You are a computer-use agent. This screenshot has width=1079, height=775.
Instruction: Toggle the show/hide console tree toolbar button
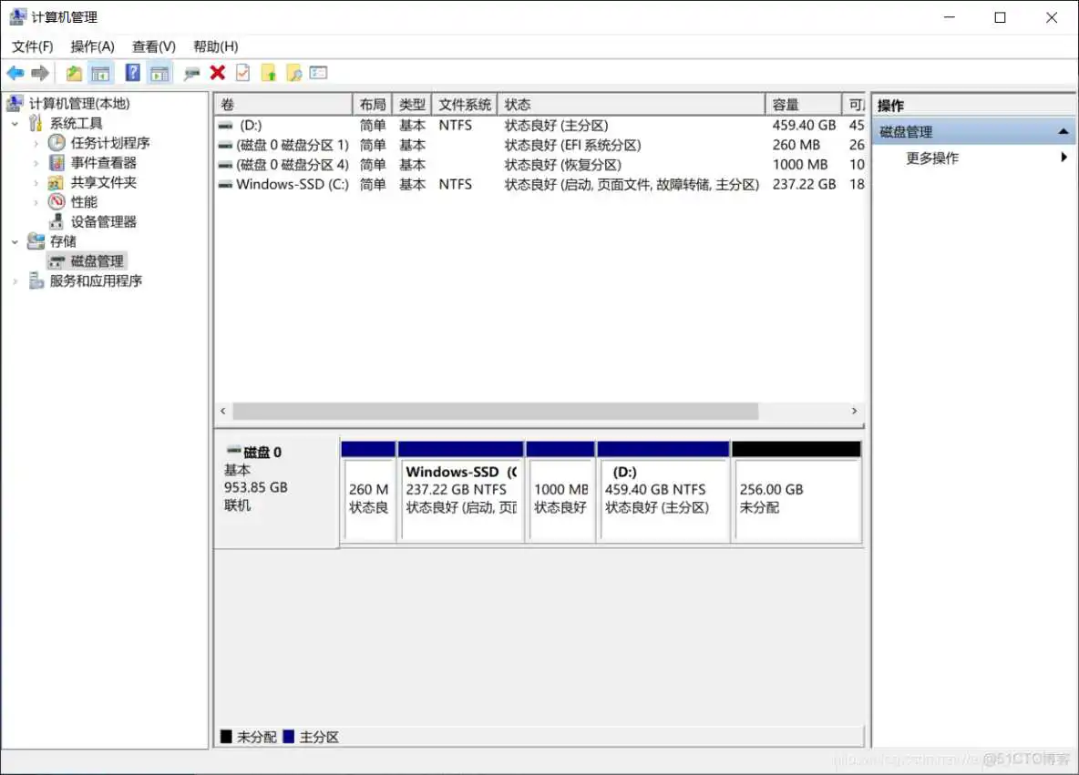100,72
